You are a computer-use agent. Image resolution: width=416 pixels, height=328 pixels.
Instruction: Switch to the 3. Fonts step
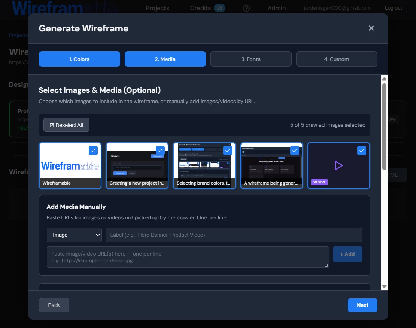251,59
